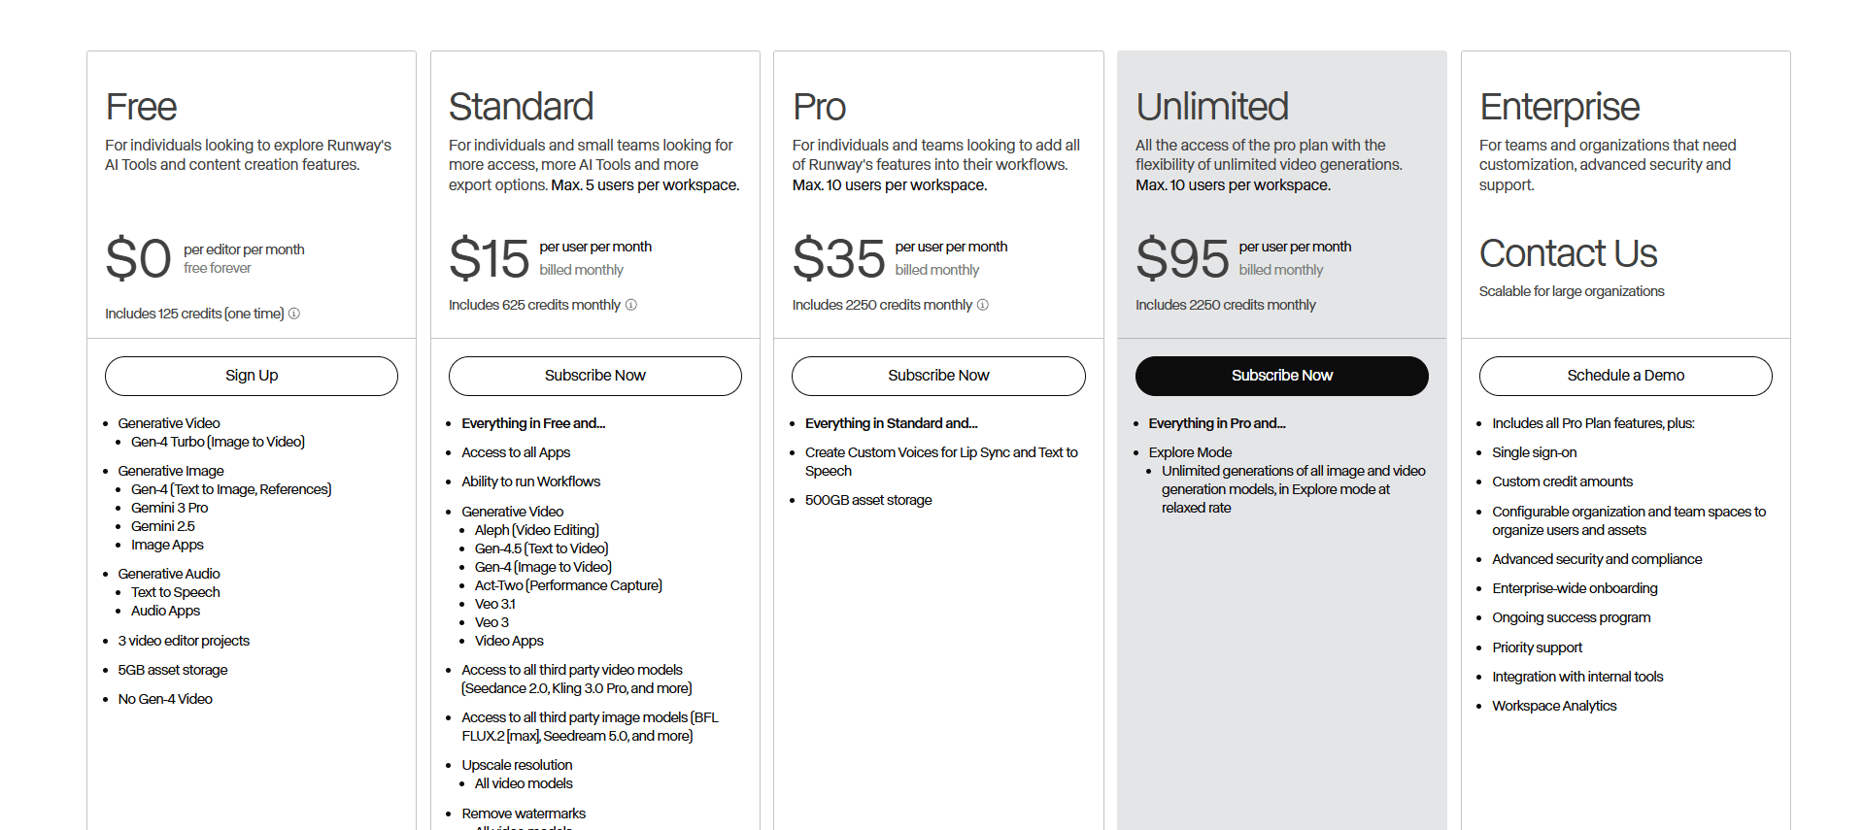Click the $95 Unlimited price text
This screenshot has width=1864, height=830.
(1182, 258)
